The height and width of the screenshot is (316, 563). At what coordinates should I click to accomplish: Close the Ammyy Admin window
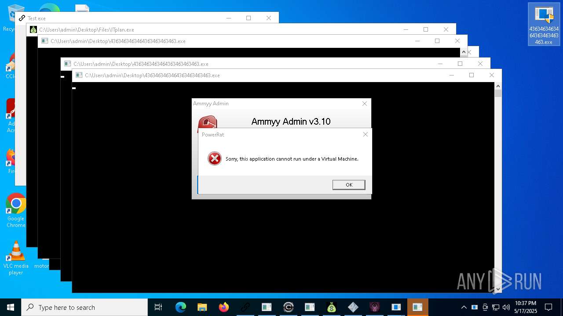tap(364, 104)
